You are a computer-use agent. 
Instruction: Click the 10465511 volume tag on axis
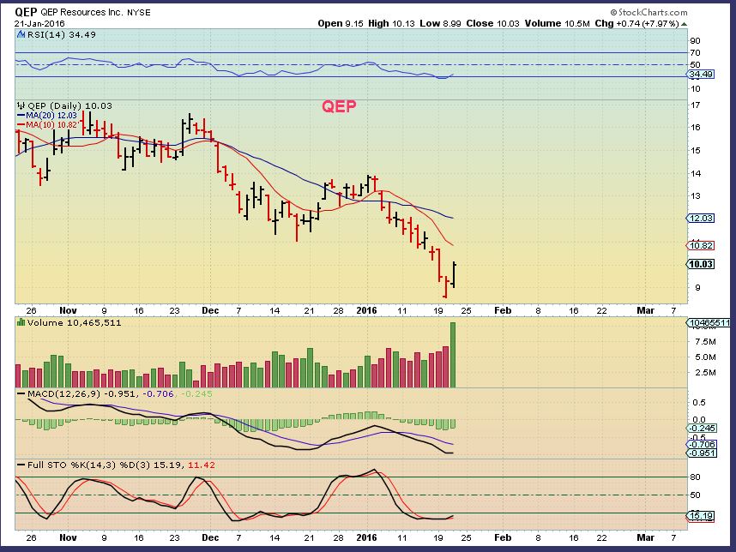709,322
